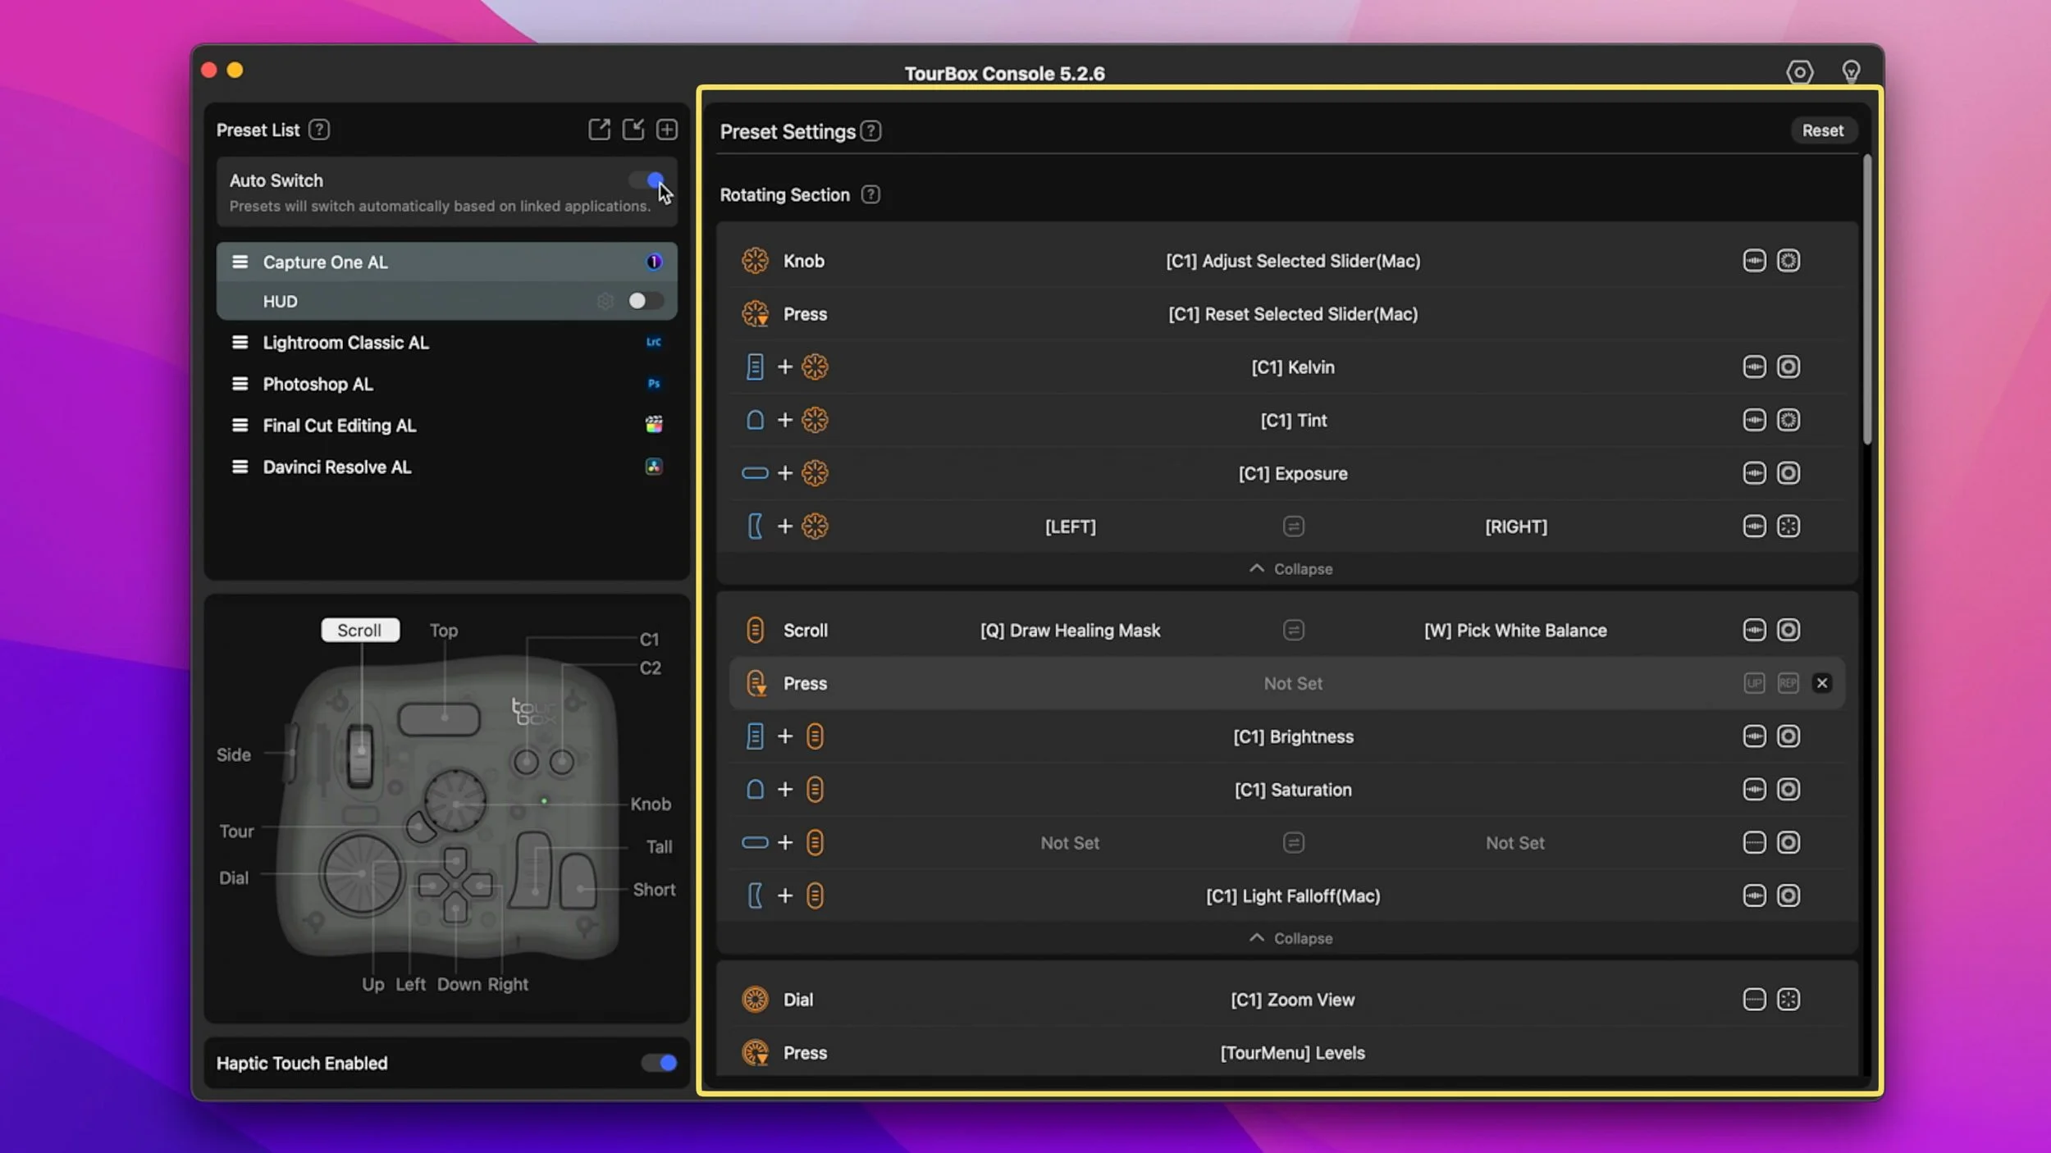The image size is (2051, 1153).
Task: Click the orange Knob icon in Rotating Section
Action: point(754,261)
